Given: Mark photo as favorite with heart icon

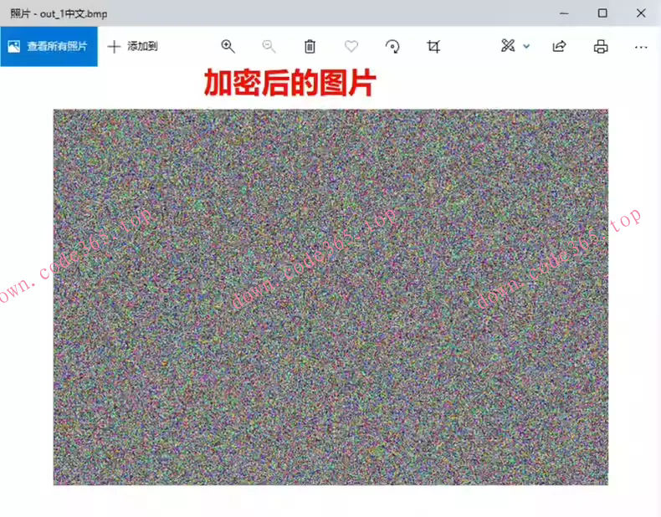Looking at the screenshot, I should [x=351, y=46].
